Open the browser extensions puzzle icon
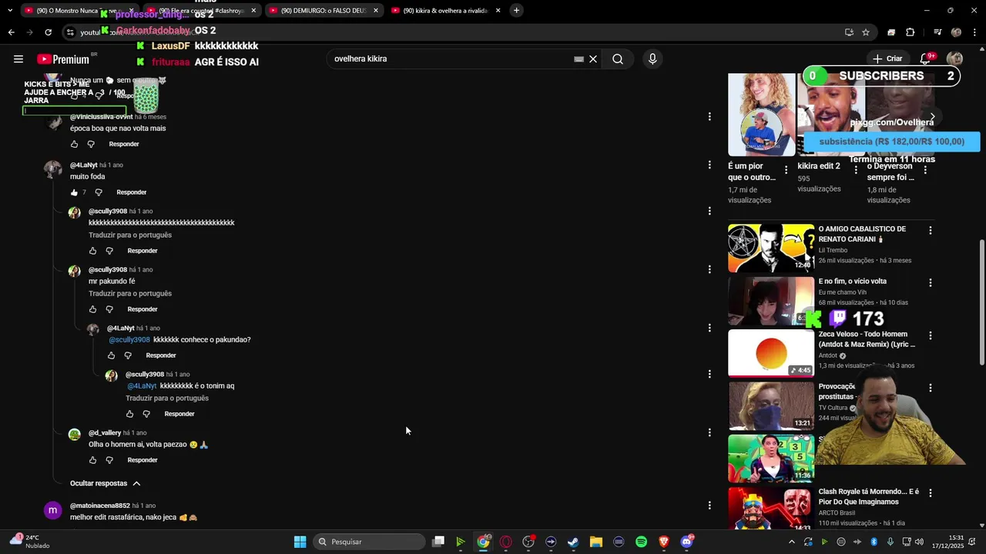 click(910, 32)
